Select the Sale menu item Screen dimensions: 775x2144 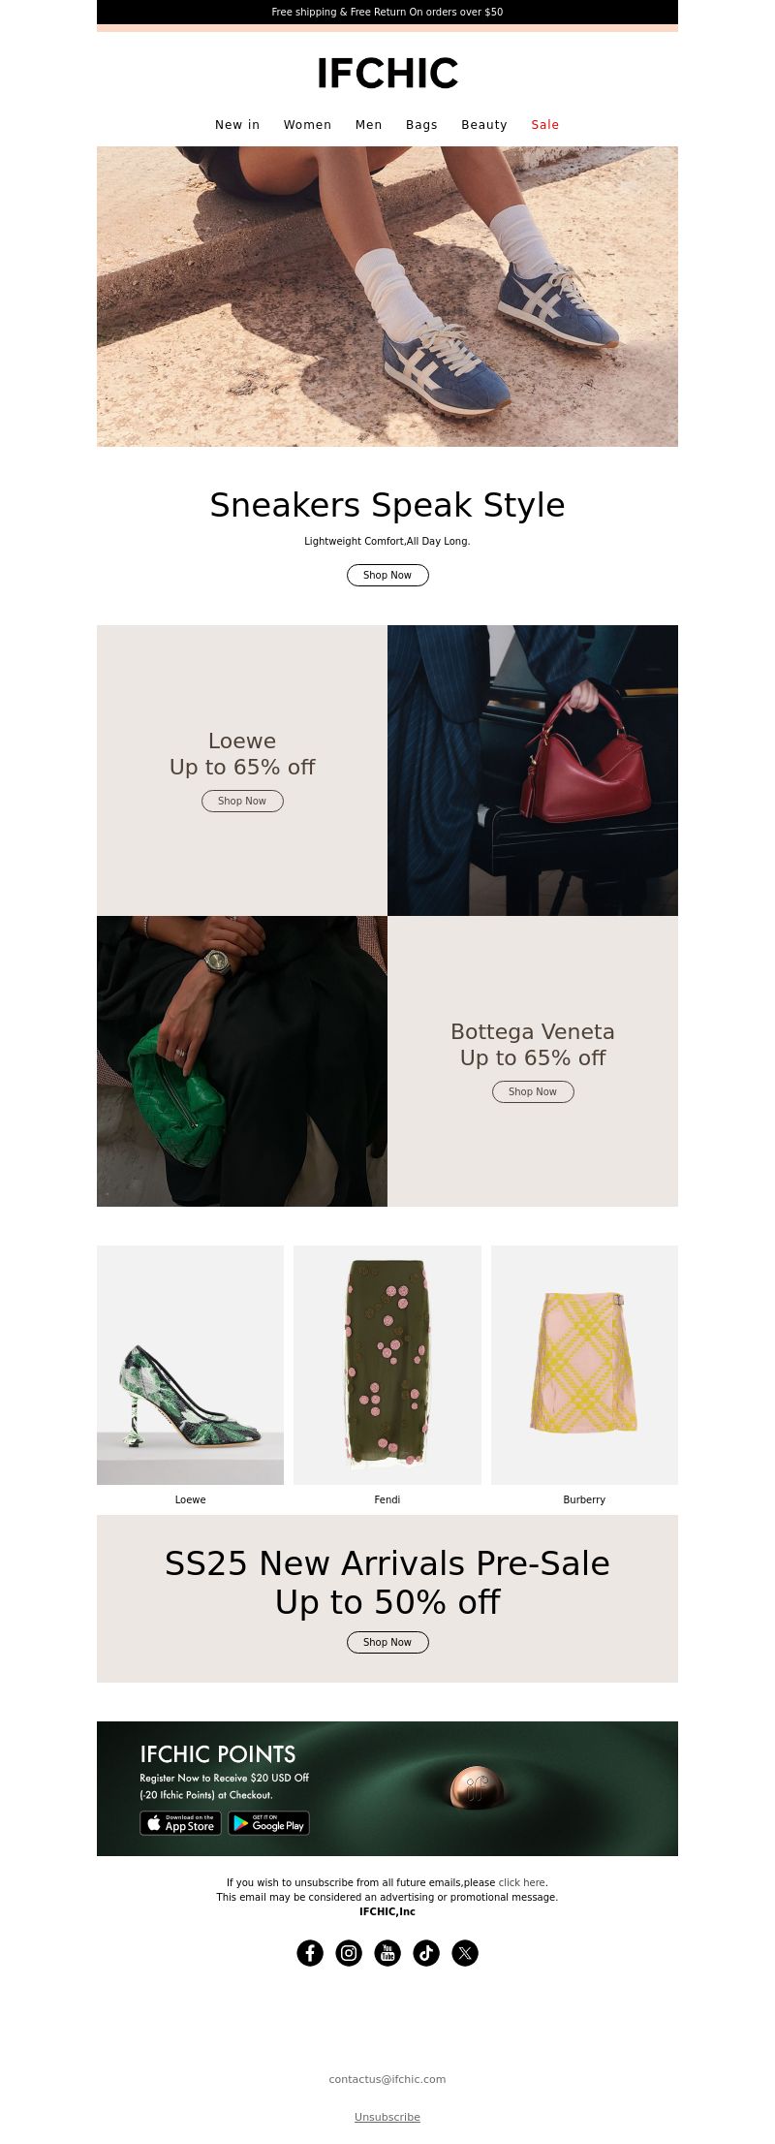(x=544, y=125)
